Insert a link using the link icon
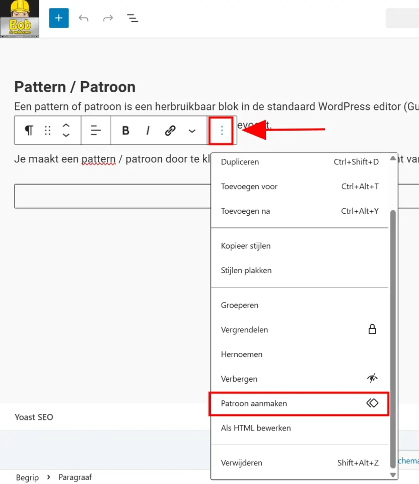The height and width of the screenshot is (484, 419). tap(170, 130)
